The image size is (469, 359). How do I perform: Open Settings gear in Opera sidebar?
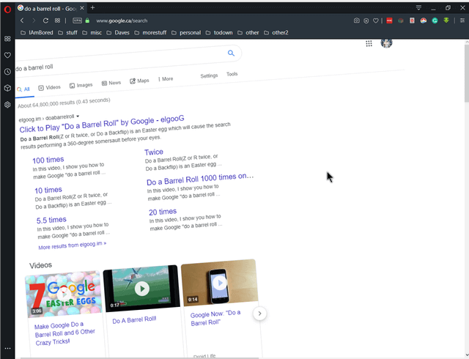tap(7, 105)
